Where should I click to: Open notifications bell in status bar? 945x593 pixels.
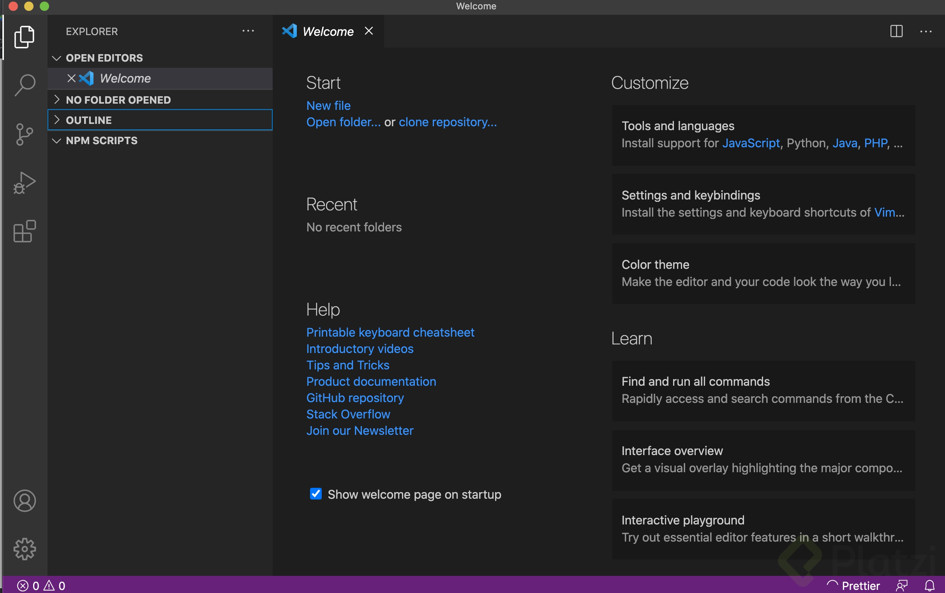[x=930, y=586]
